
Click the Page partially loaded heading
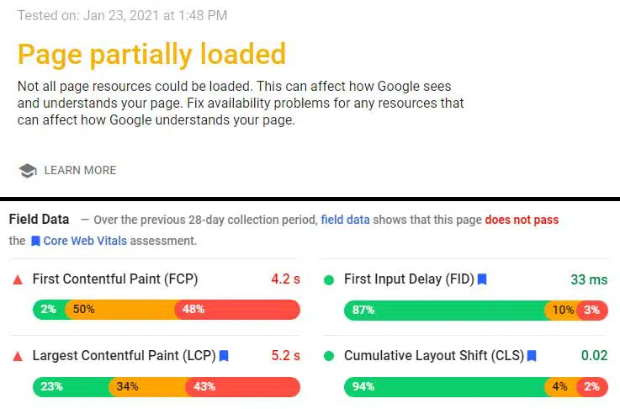point(151,54)
